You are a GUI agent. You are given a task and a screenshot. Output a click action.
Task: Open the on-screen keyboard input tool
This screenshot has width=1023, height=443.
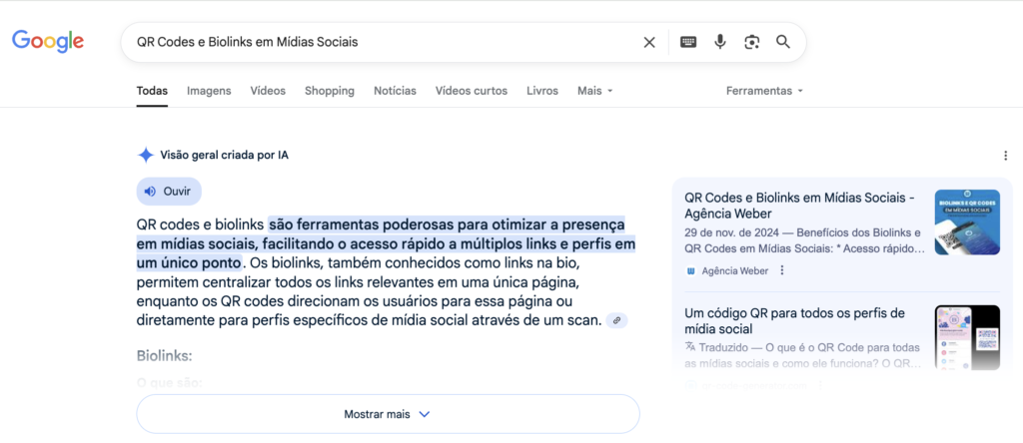(688, 42)
